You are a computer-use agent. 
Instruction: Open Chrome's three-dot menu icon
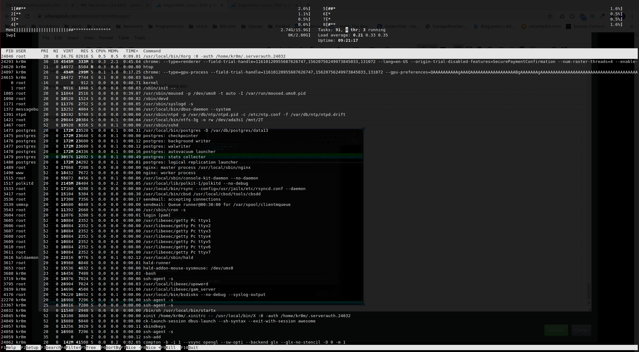point(632,16)
